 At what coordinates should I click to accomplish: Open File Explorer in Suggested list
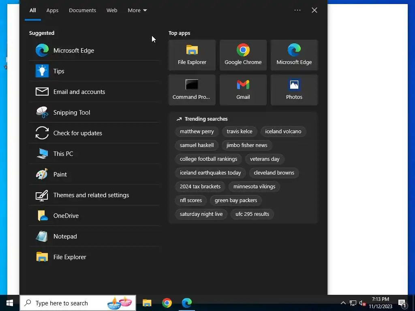click(x=94, y=256)
